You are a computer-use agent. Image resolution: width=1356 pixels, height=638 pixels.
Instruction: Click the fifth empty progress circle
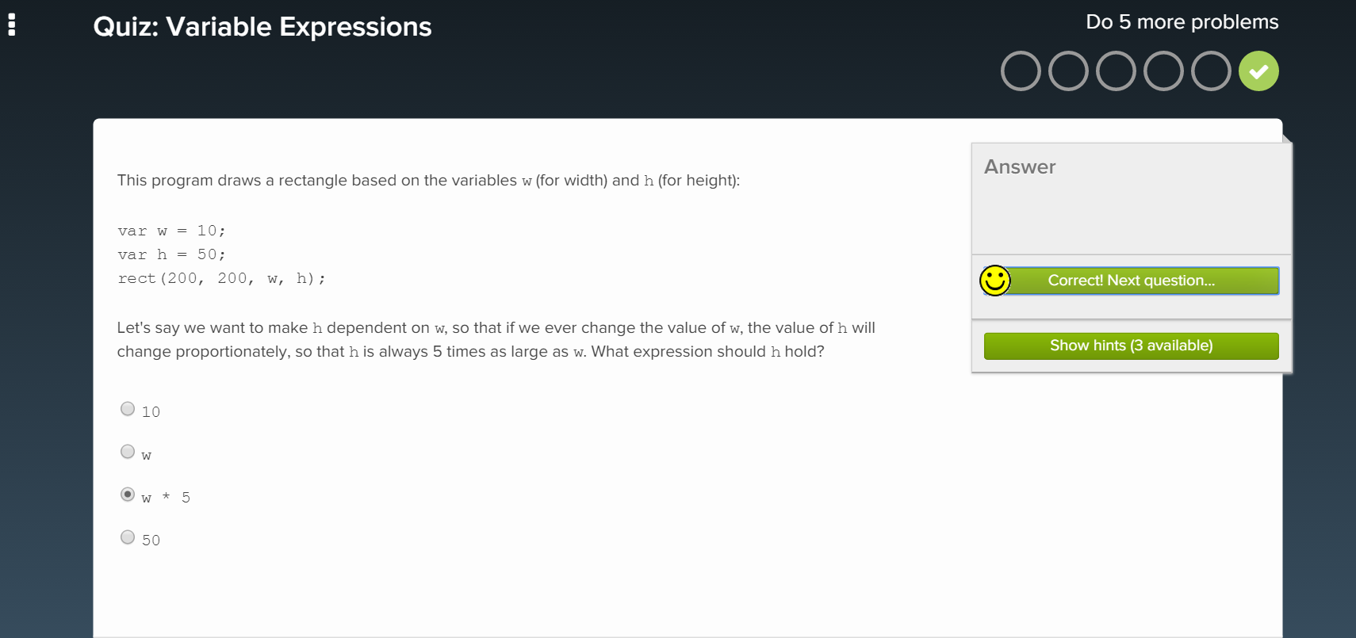point(1211,71)
